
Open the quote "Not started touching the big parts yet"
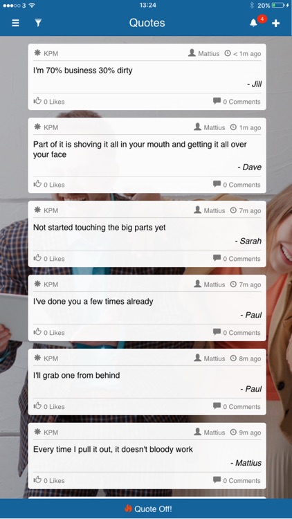click(100, 228)
